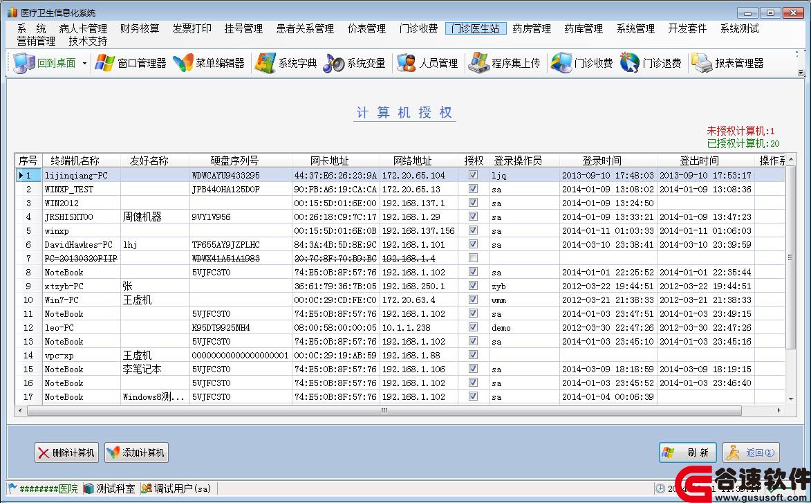Image resolution: width=811 pixels, height=503 pixels.
Task: Toggle 授权 checkbox for xtzyb-PC
Action: coord(473,286)
